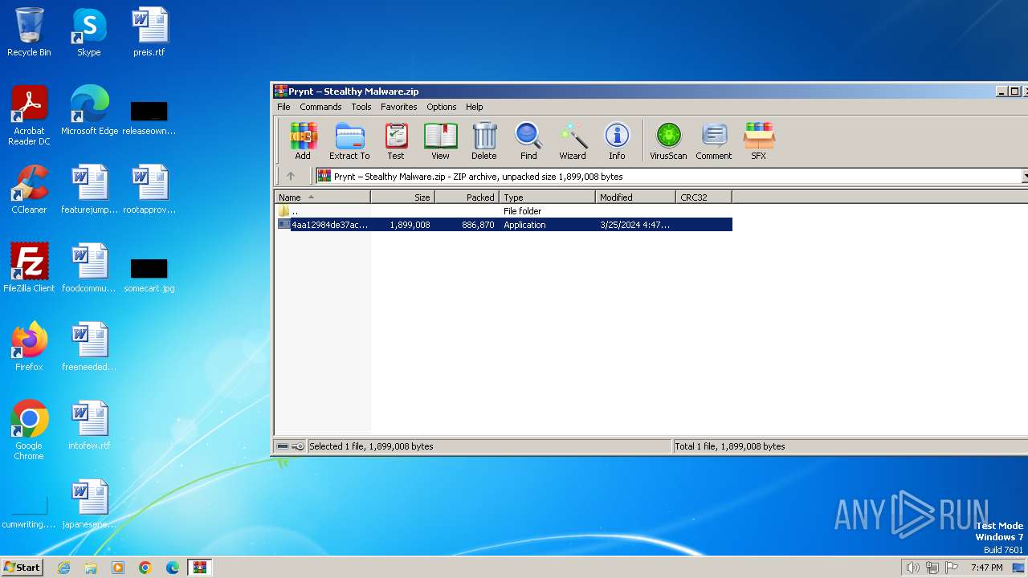Select the Skype desktop shortcut
The height and width of the screenshot is (578, 1028).
click(89, 32)
